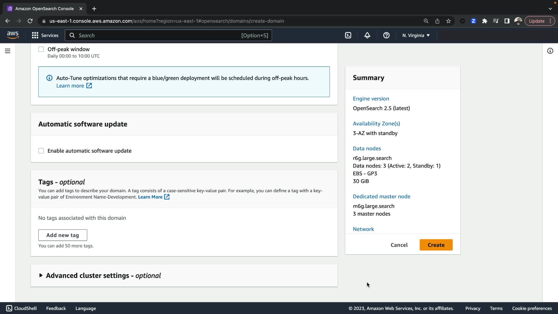The height and width of the screenshot is (314, 558).
Task: Open AWS CloudShell icon in top navigation
Action: [348, 35]
